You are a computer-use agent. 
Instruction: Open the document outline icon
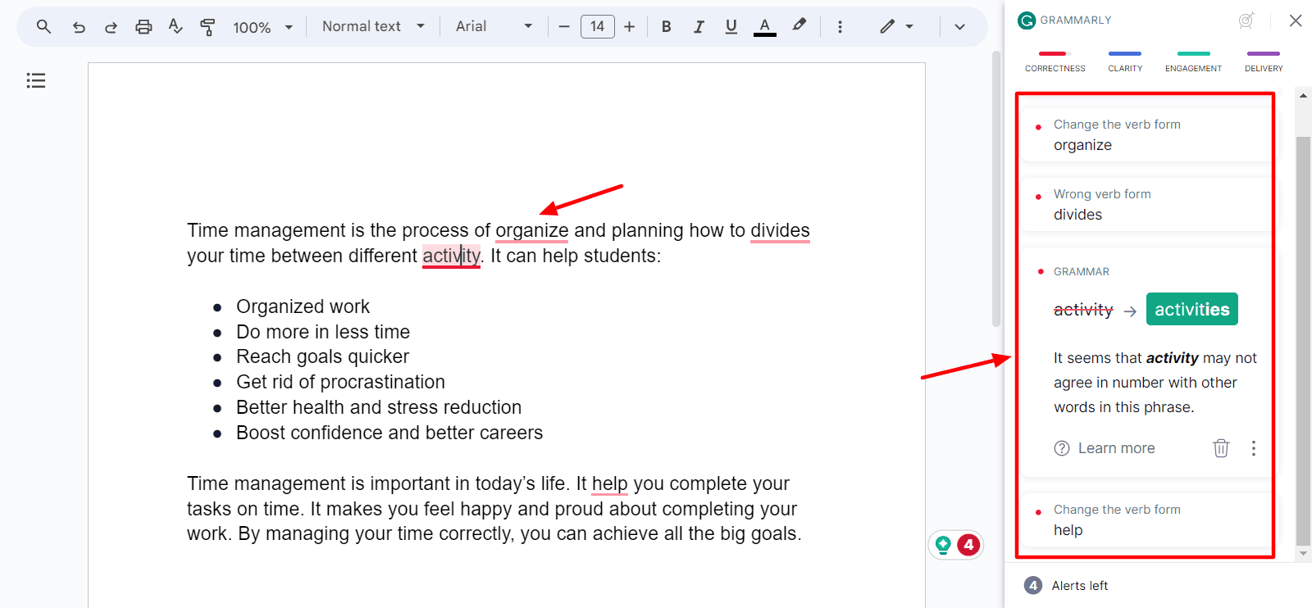click(36, 80)
